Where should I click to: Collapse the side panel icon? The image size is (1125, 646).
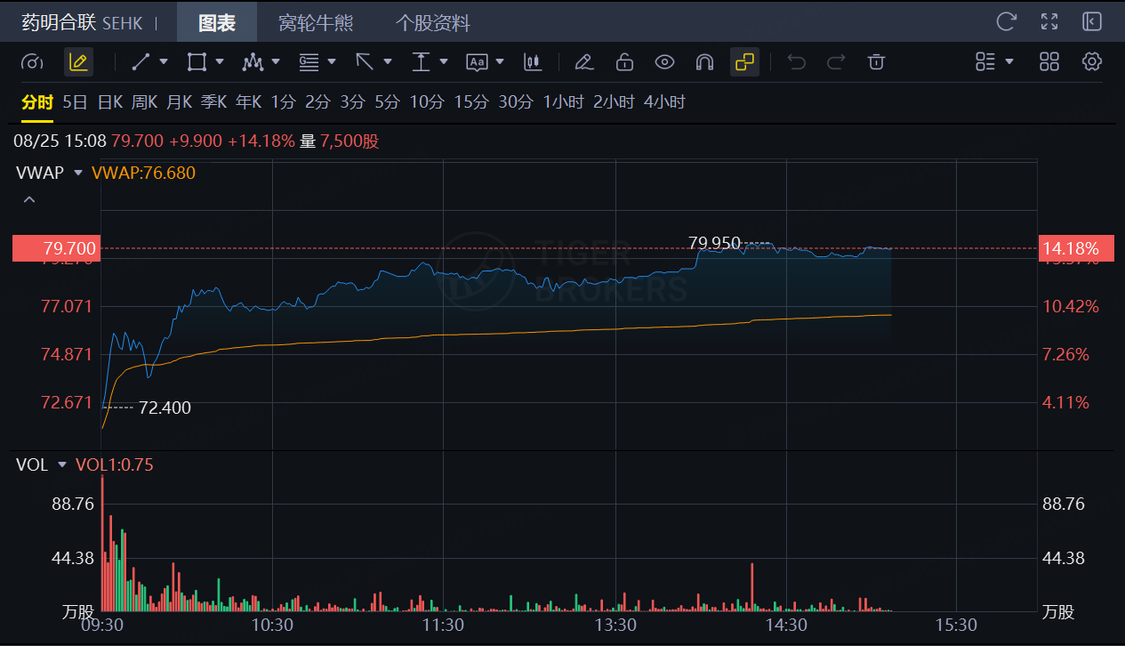coord(1092,22)
